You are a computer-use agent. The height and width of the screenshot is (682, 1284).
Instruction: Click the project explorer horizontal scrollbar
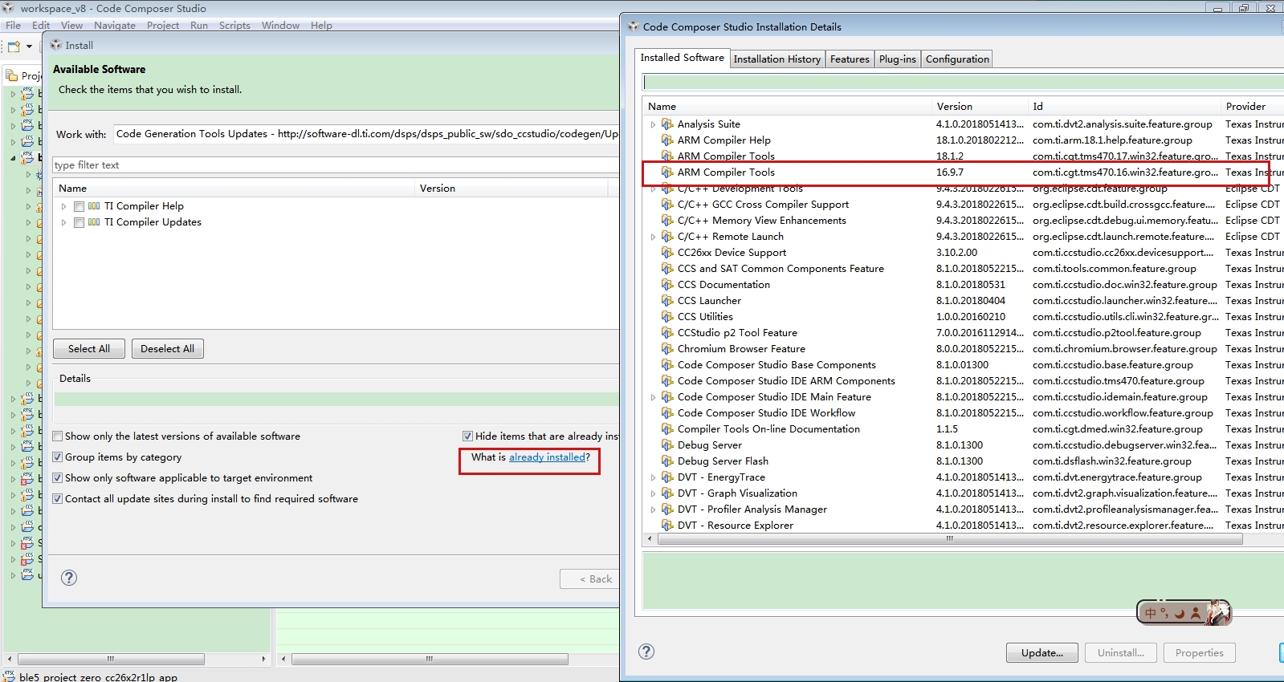point(111,659)
